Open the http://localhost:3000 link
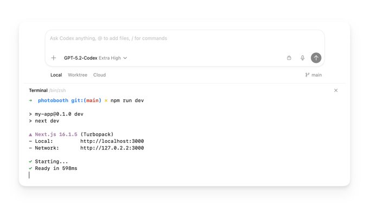 tap(112, 141)
